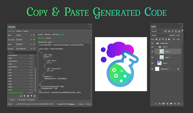Toggle visibility of Layer 5
The height and width of the screenshot is (113, 193).
pos(152,52)
